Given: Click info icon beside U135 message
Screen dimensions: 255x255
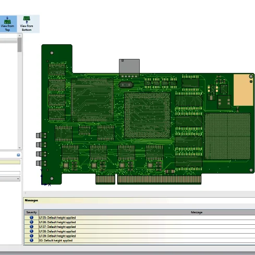Looking at the screenshot, I should tap(31, 217).
